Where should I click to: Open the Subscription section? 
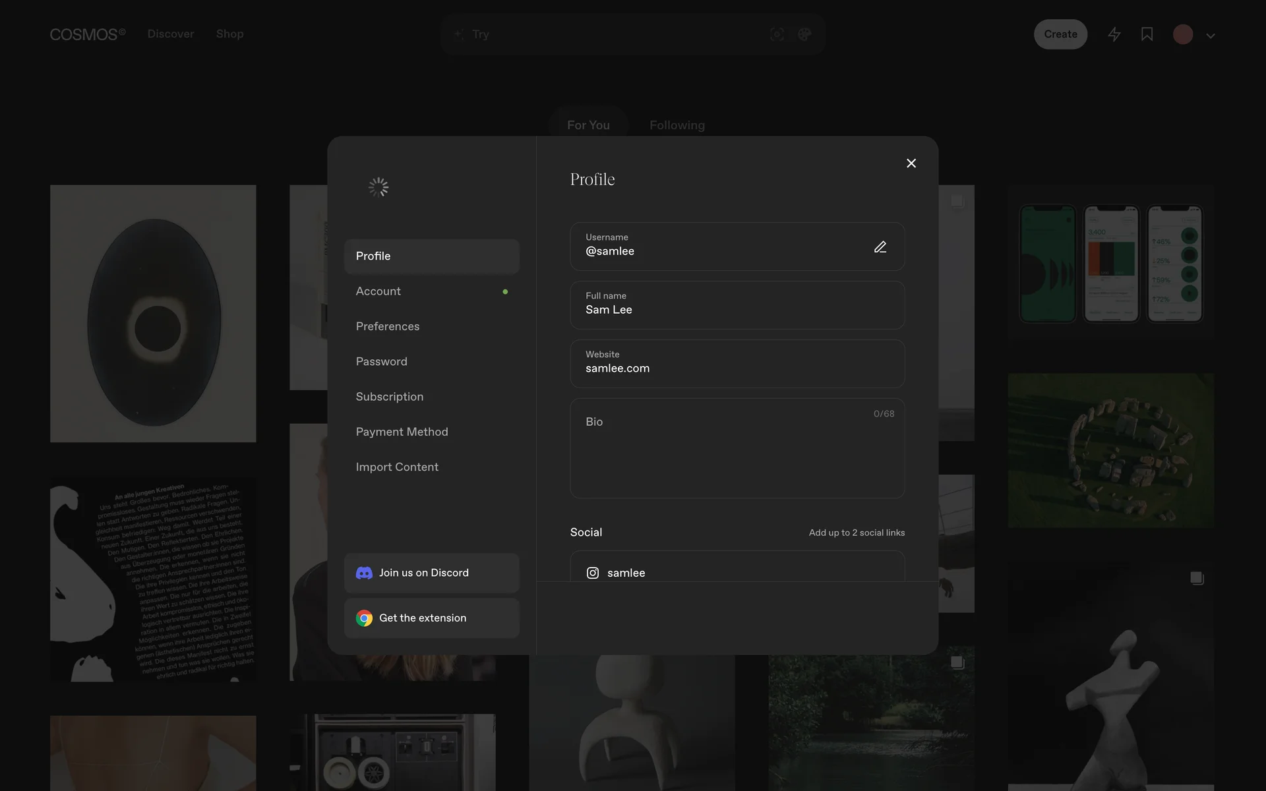click(x=390, y=397)
